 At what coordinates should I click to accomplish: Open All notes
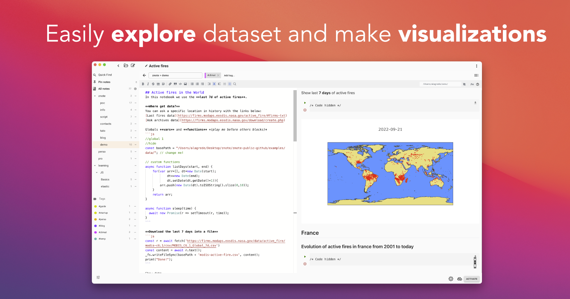click(x=104, y=89)
